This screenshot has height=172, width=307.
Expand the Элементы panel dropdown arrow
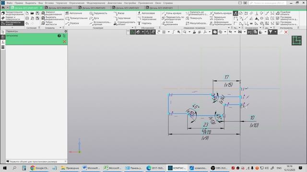(60, 28)
